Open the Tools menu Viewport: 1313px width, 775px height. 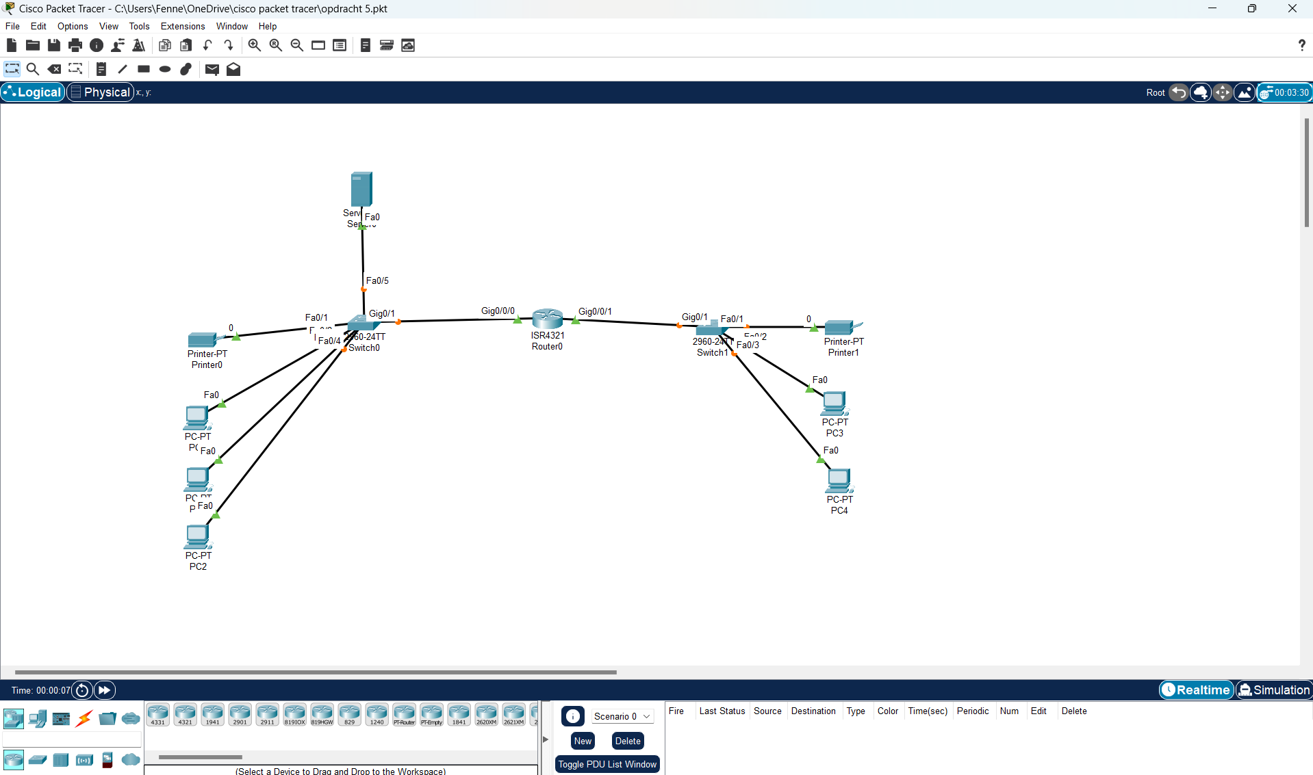click(x=139, y=26)
